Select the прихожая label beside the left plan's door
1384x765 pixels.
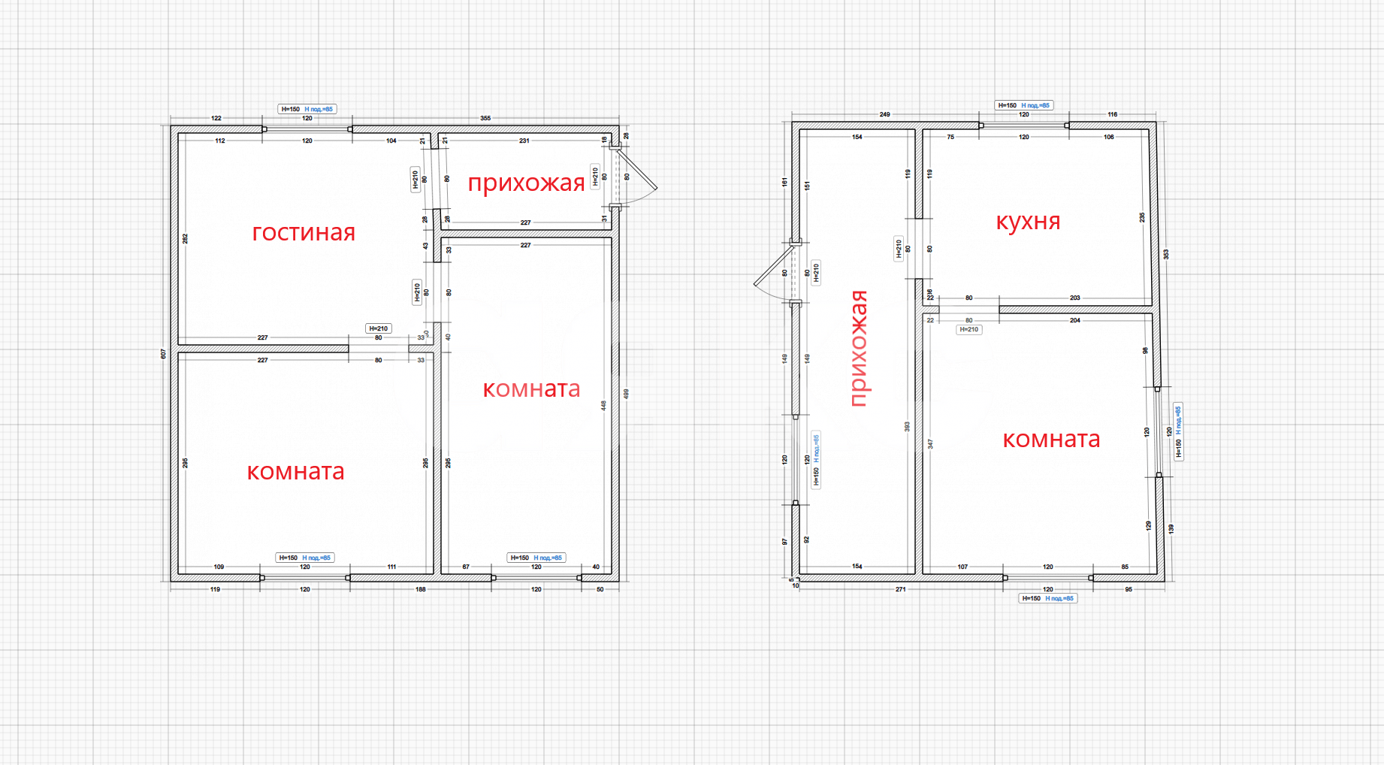click(526, 183)
